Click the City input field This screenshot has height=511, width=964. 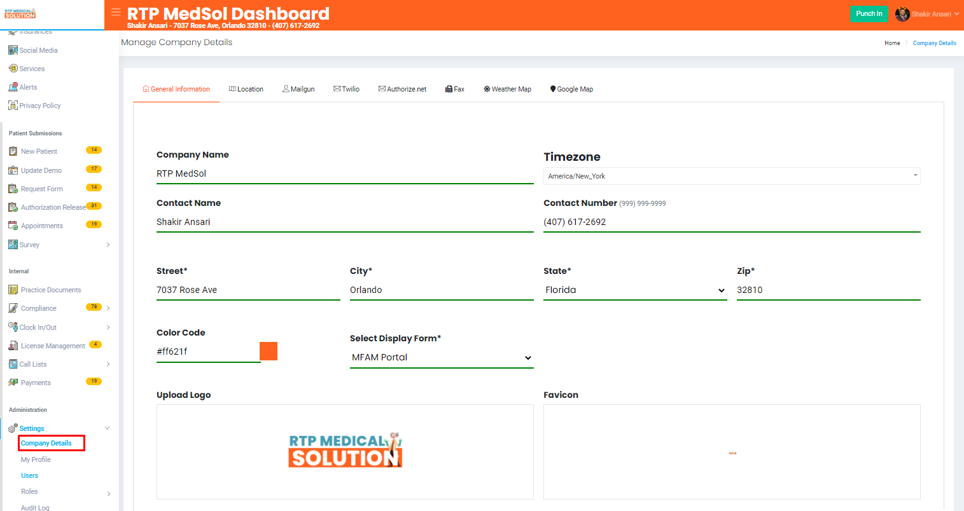[442, 290]
